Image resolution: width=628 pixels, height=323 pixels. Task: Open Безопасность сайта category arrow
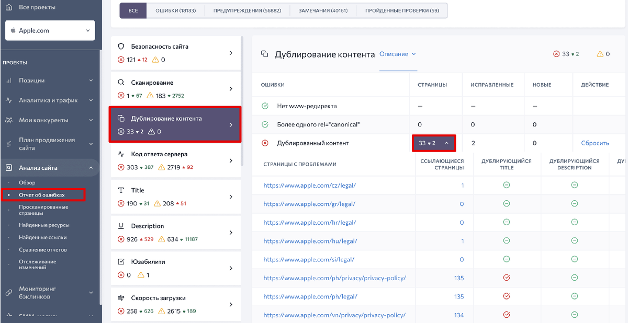tap(231, 53)
